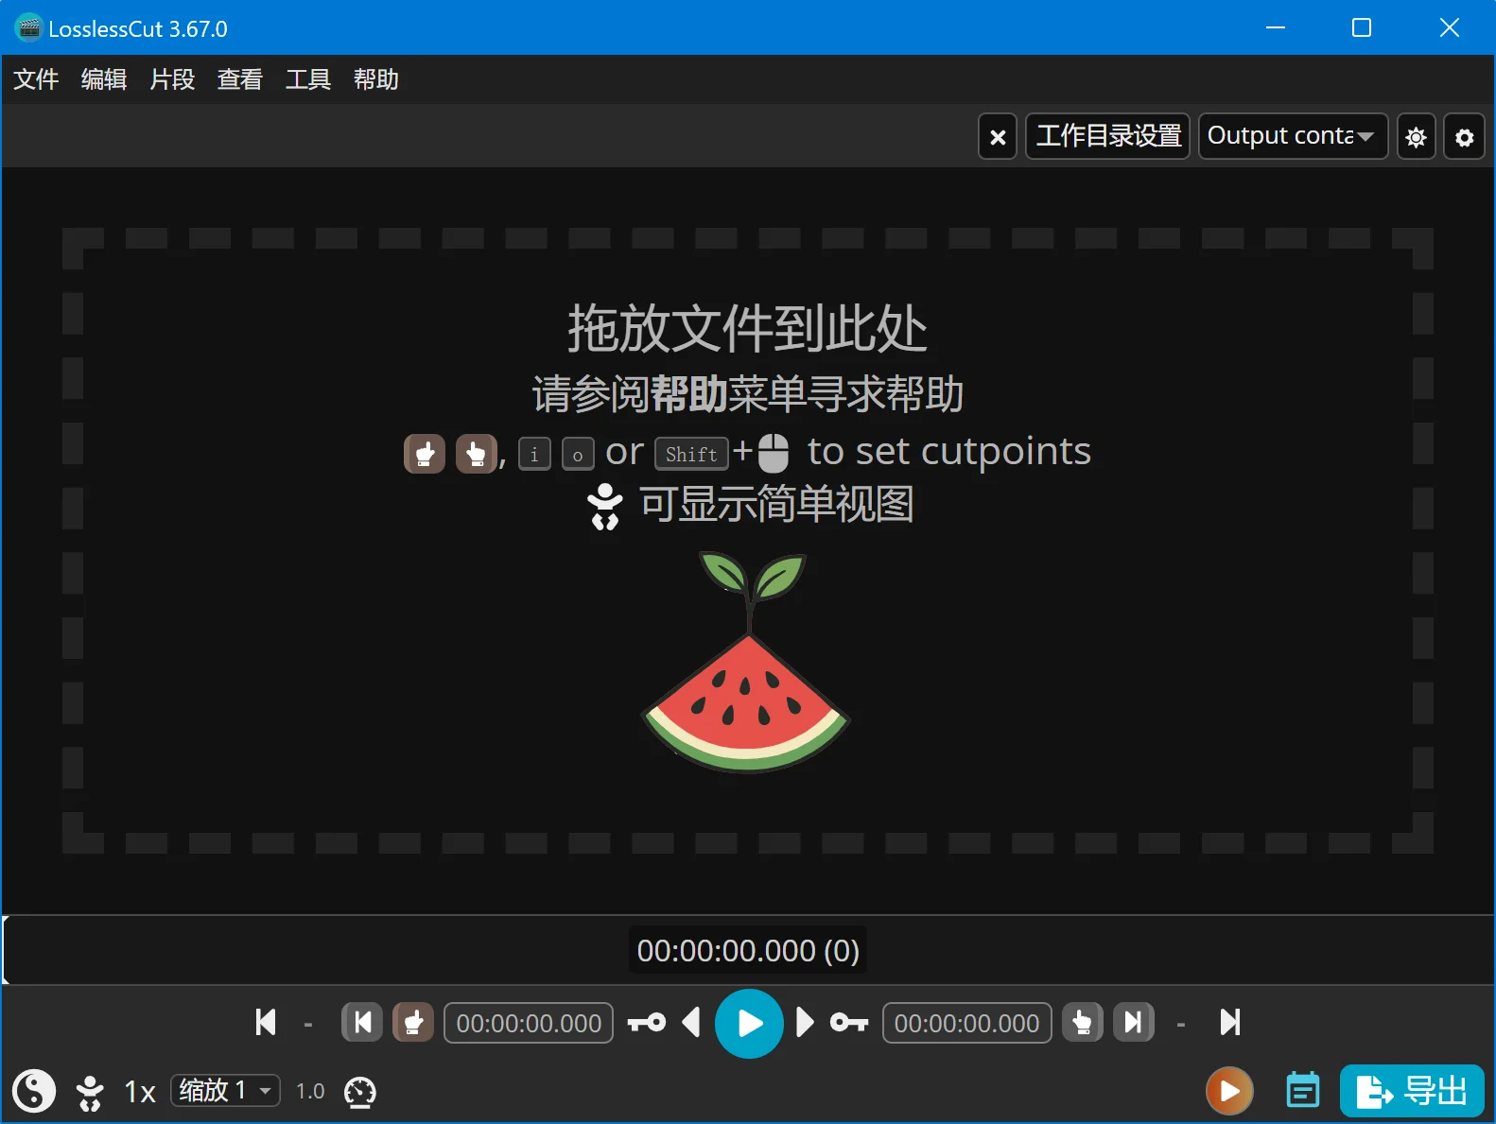Viewport: 1496px width, 1124px height.
Task: Open the 文件 menu
Action: (36, 79)
